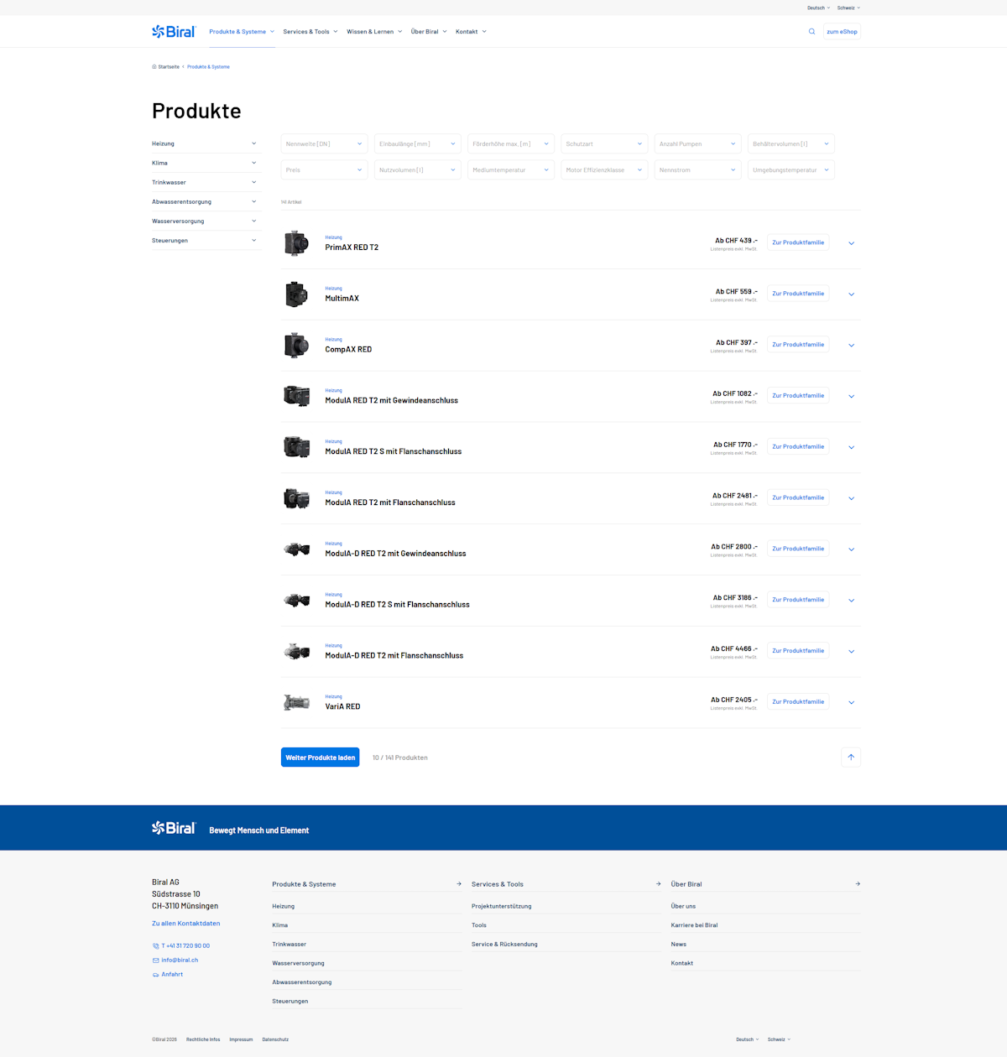Expand Trinkwasser category in sidebar

click(x=206, y=182)
